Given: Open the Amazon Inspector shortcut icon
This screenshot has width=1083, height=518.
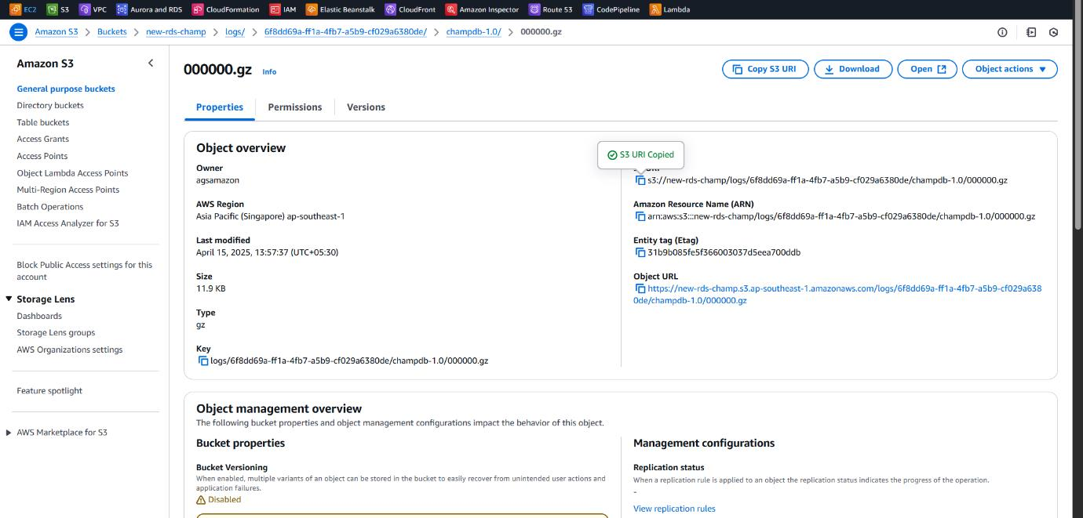Looking at the screenshot, I should tap(450, 9).
